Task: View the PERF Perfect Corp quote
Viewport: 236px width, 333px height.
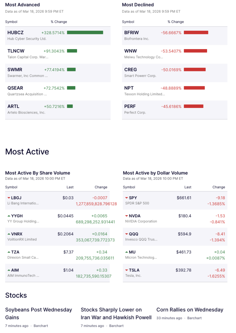Action: (x=130, y=106)
